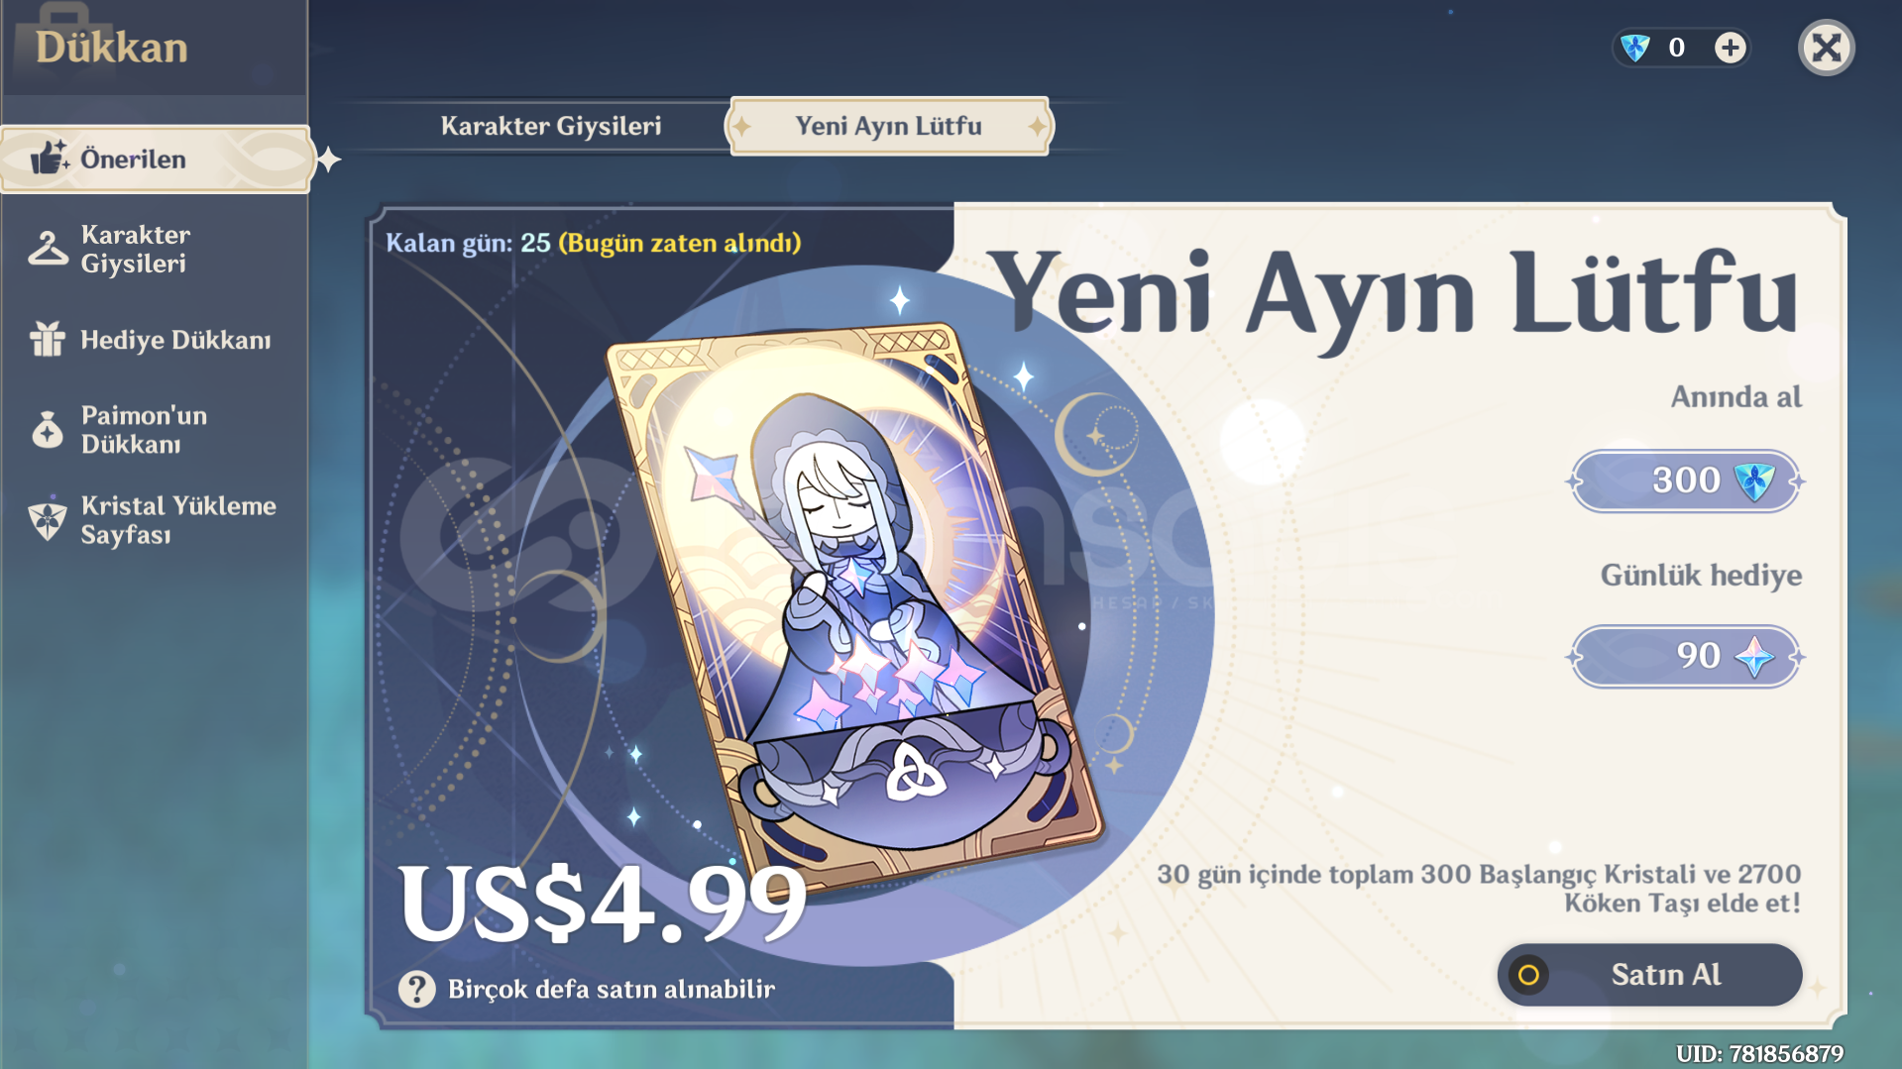Click the Kristal Yükleme crystal icon
This screenshot has height=1069, width=1902.
(x=48, y=519)
